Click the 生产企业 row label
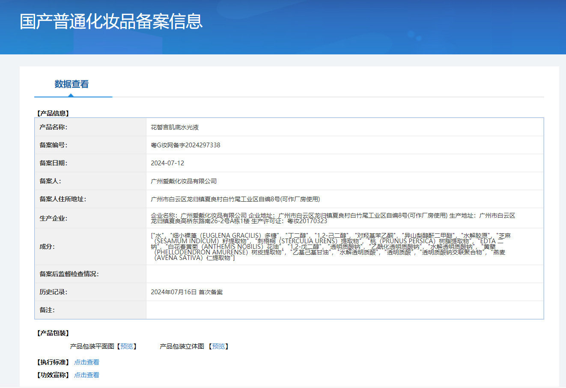 (x=54, y=218)
